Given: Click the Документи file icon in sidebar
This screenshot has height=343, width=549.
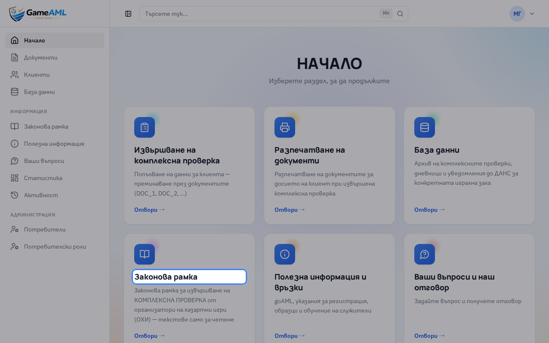Looking at the screenshot, I should pyautogui.click(x=15, y=57).
